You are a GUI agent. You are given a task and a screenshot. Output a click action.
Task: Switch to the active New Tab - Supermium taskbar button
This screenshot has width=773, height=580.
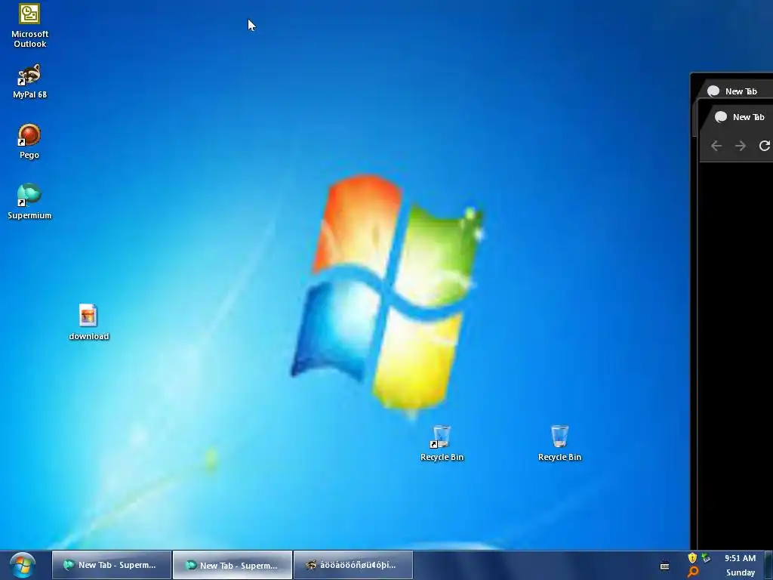(x=233, y=565)
